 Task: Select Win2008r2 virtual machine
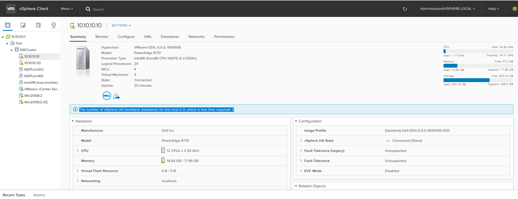[33, 96]
